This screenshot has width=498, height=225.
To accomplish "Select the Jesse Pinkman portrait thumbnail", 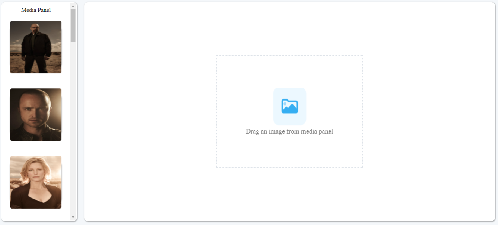I will [x=35, y=115].
